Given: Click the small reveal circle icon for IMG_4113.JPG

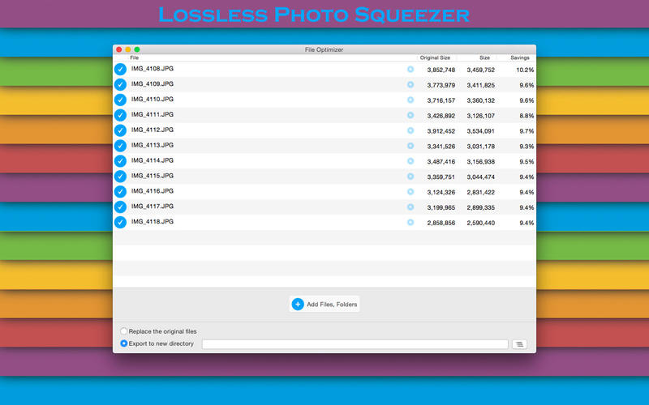Looking at the screenshot, I should 410,146.
